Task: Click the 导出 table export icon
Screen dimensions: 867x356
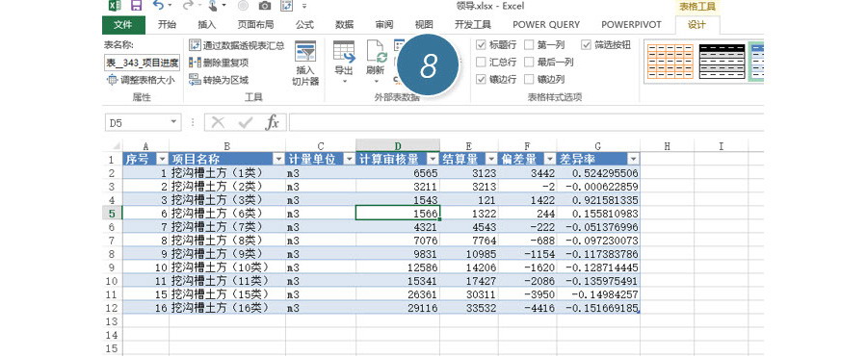Action: pos(345,51)
